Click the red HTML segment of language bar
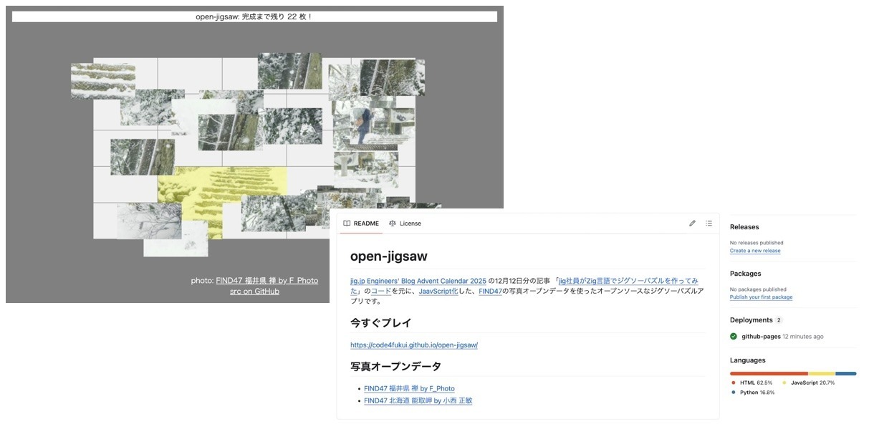 (768, 373)
